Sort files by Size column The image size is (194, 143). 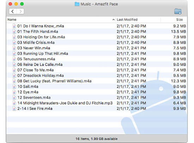[180, 20]
